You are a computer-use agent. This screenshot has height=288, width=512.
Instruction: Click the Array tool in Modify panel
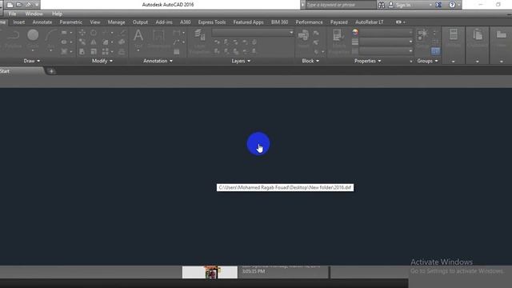(105, 51)
